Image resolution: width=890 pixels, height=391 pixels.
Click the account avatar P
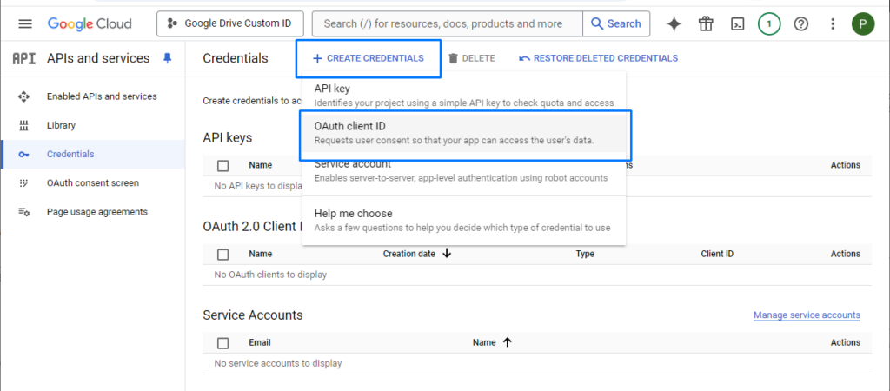coord(863,23)
